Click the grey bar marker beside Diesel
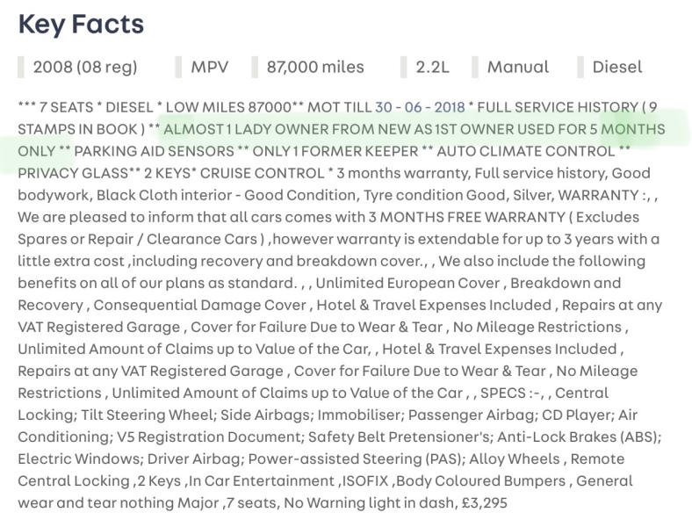 (x=580, y=67)
